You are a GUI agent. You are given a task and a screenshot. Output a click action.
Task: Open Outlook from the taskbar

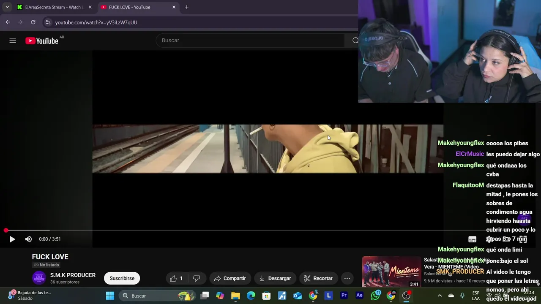tap(298, 296)
